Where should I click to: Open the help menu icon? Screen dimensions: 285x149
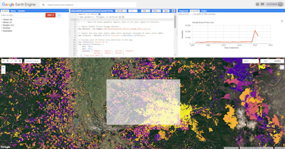(x=257, y=4)
